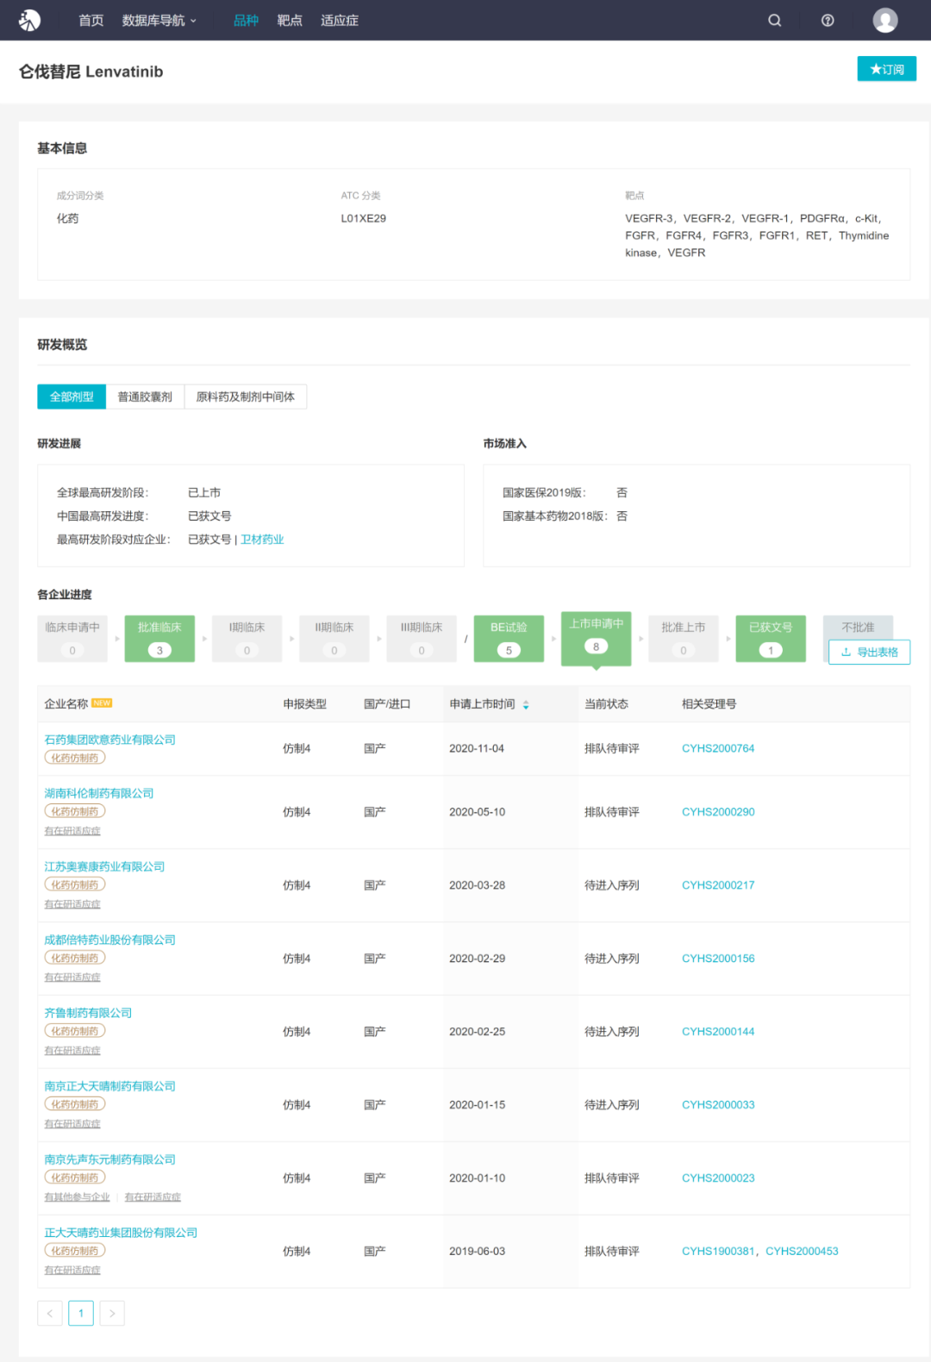Open the user avatar profile

point(885,20)
